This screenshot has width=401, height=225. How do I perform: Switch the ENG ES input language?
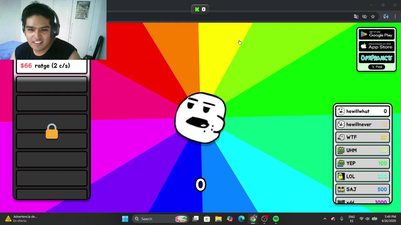352,219
